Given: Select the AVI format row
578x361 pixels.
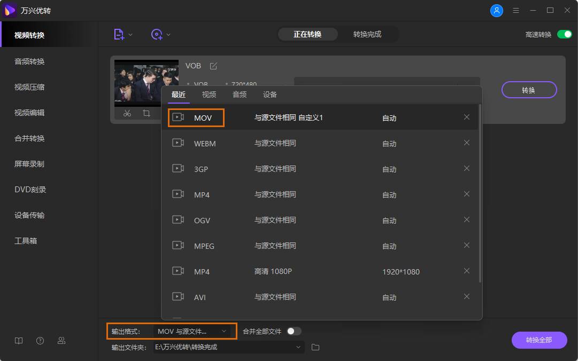Looking at the screenshot, I should (x=320, y=296).
